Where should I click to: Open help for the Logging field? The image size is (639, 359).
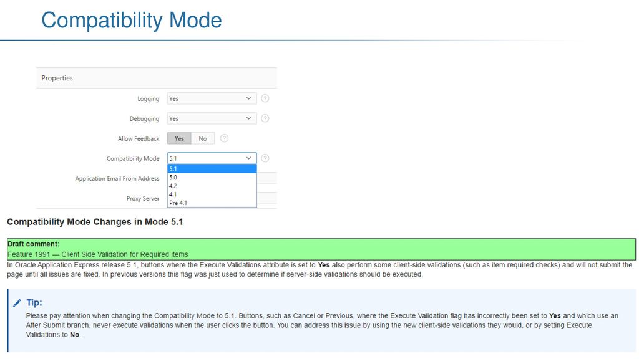265,98
